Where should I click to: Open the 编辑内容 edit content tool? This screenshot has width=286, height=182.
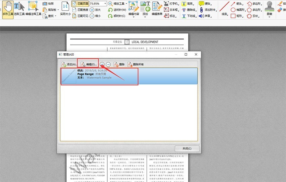tap(134, 8)
